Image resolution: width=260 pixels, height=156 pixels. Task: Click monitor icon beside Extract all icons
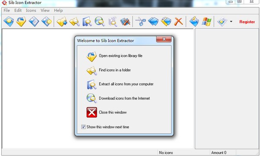[91, 84]
